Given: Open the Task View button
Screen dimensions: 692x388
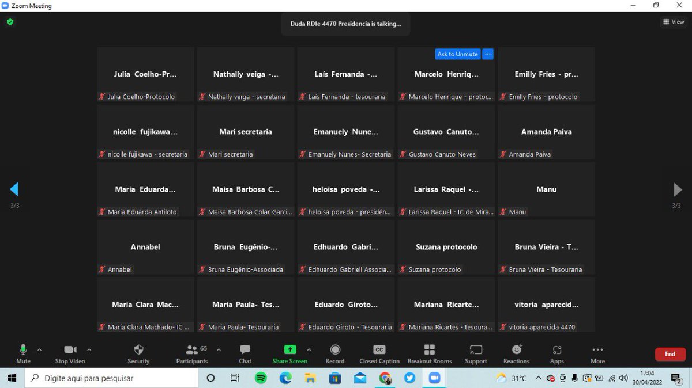Looking at the screenshot, I should 235,378.
